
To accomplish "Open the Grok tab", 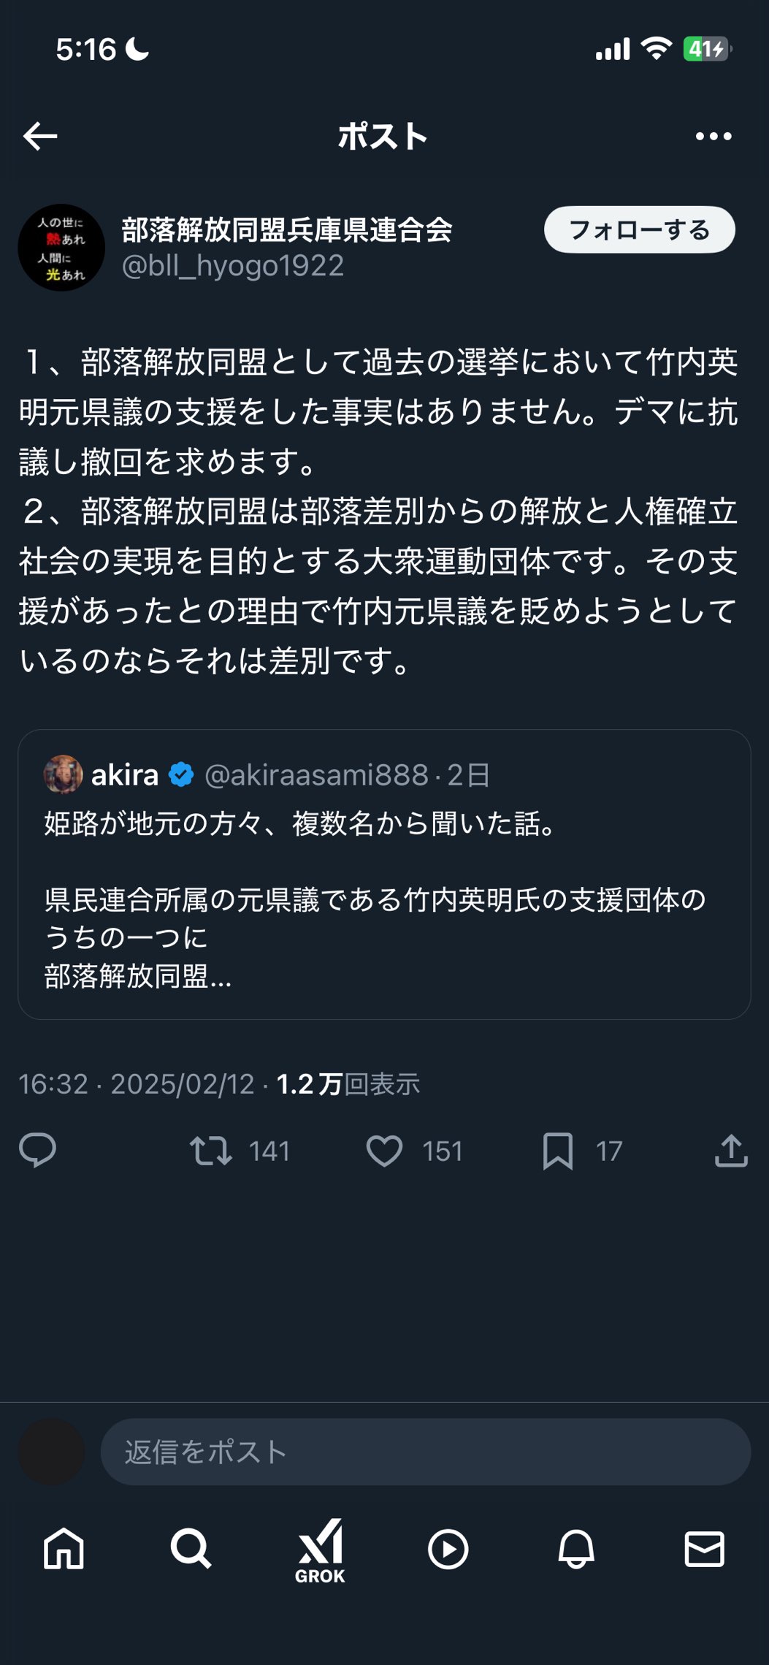I will 320,1549.
